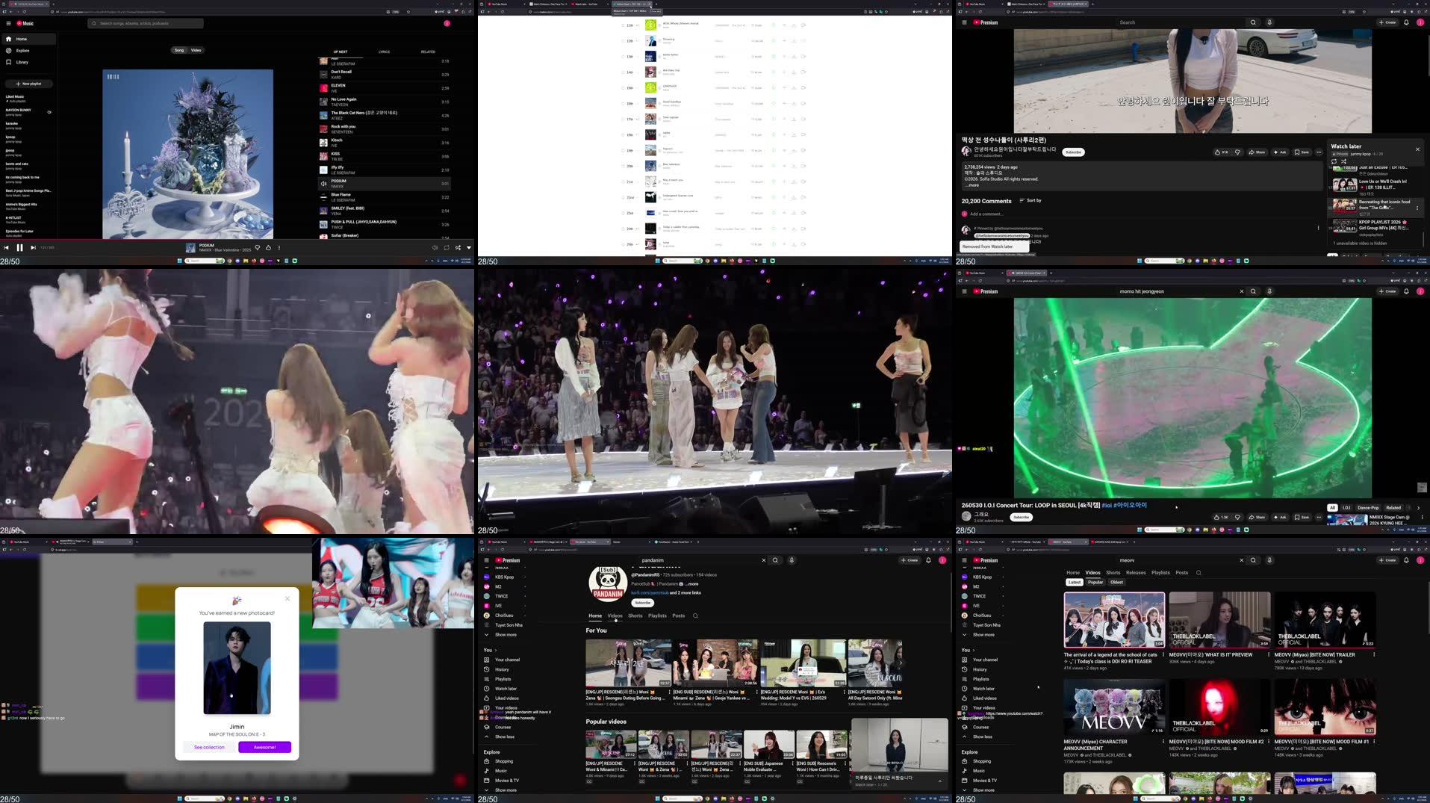Viewport: 1430px width, 803px height.
Task: Subscribe to the Solfa video's channel
Action: pyautogui.click(x=1073, y=152)
